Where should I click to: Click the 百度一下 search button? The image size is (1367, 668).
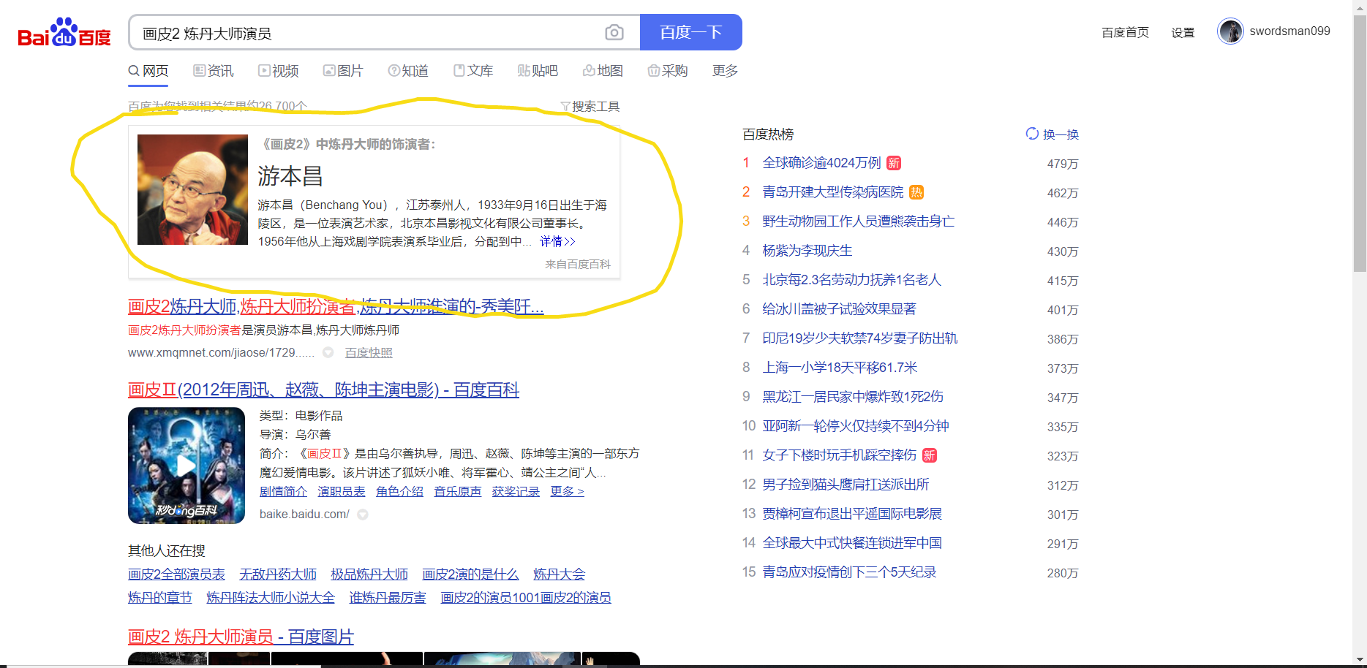[x=691, y=32]
